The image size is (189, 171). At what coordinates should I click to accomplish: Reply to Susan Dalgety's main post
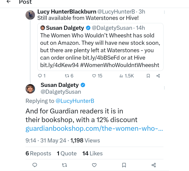click(35, 165)
